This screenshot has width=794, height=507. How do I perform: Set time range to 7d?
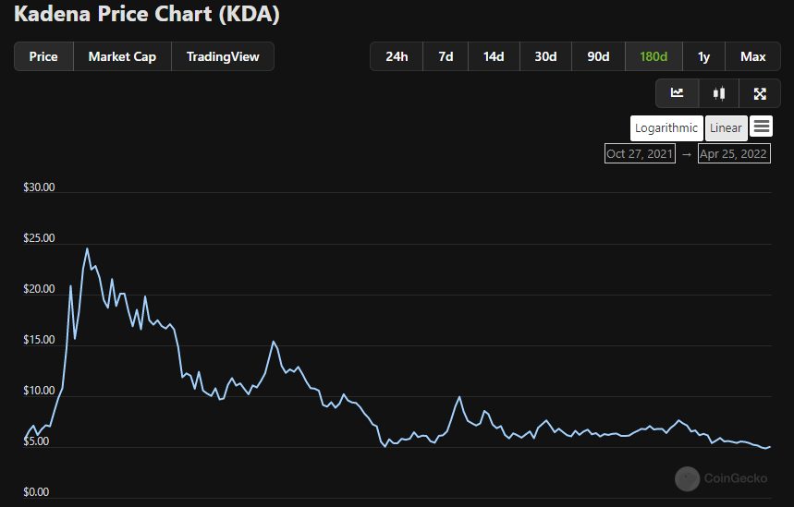click(446, 56)
